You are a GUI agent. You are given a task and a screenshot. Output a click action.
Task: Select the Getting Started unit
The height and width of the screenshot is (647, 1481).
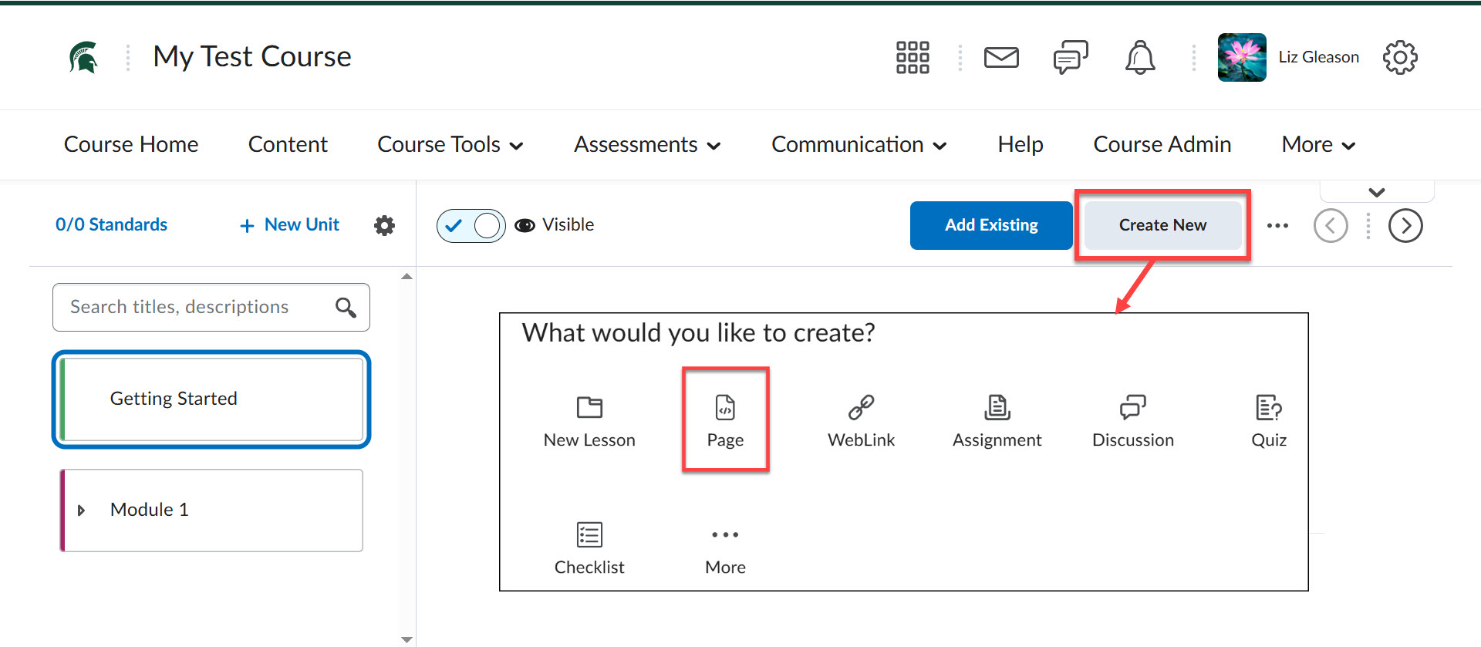(211, 399)
